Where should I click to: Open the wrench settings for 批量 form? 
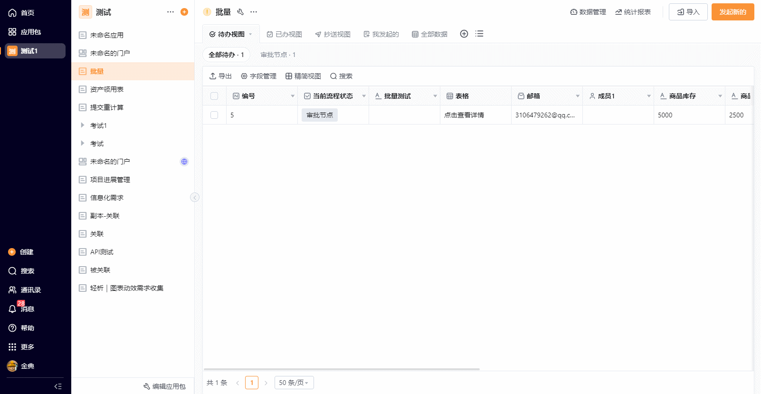[x=240, y=12]
